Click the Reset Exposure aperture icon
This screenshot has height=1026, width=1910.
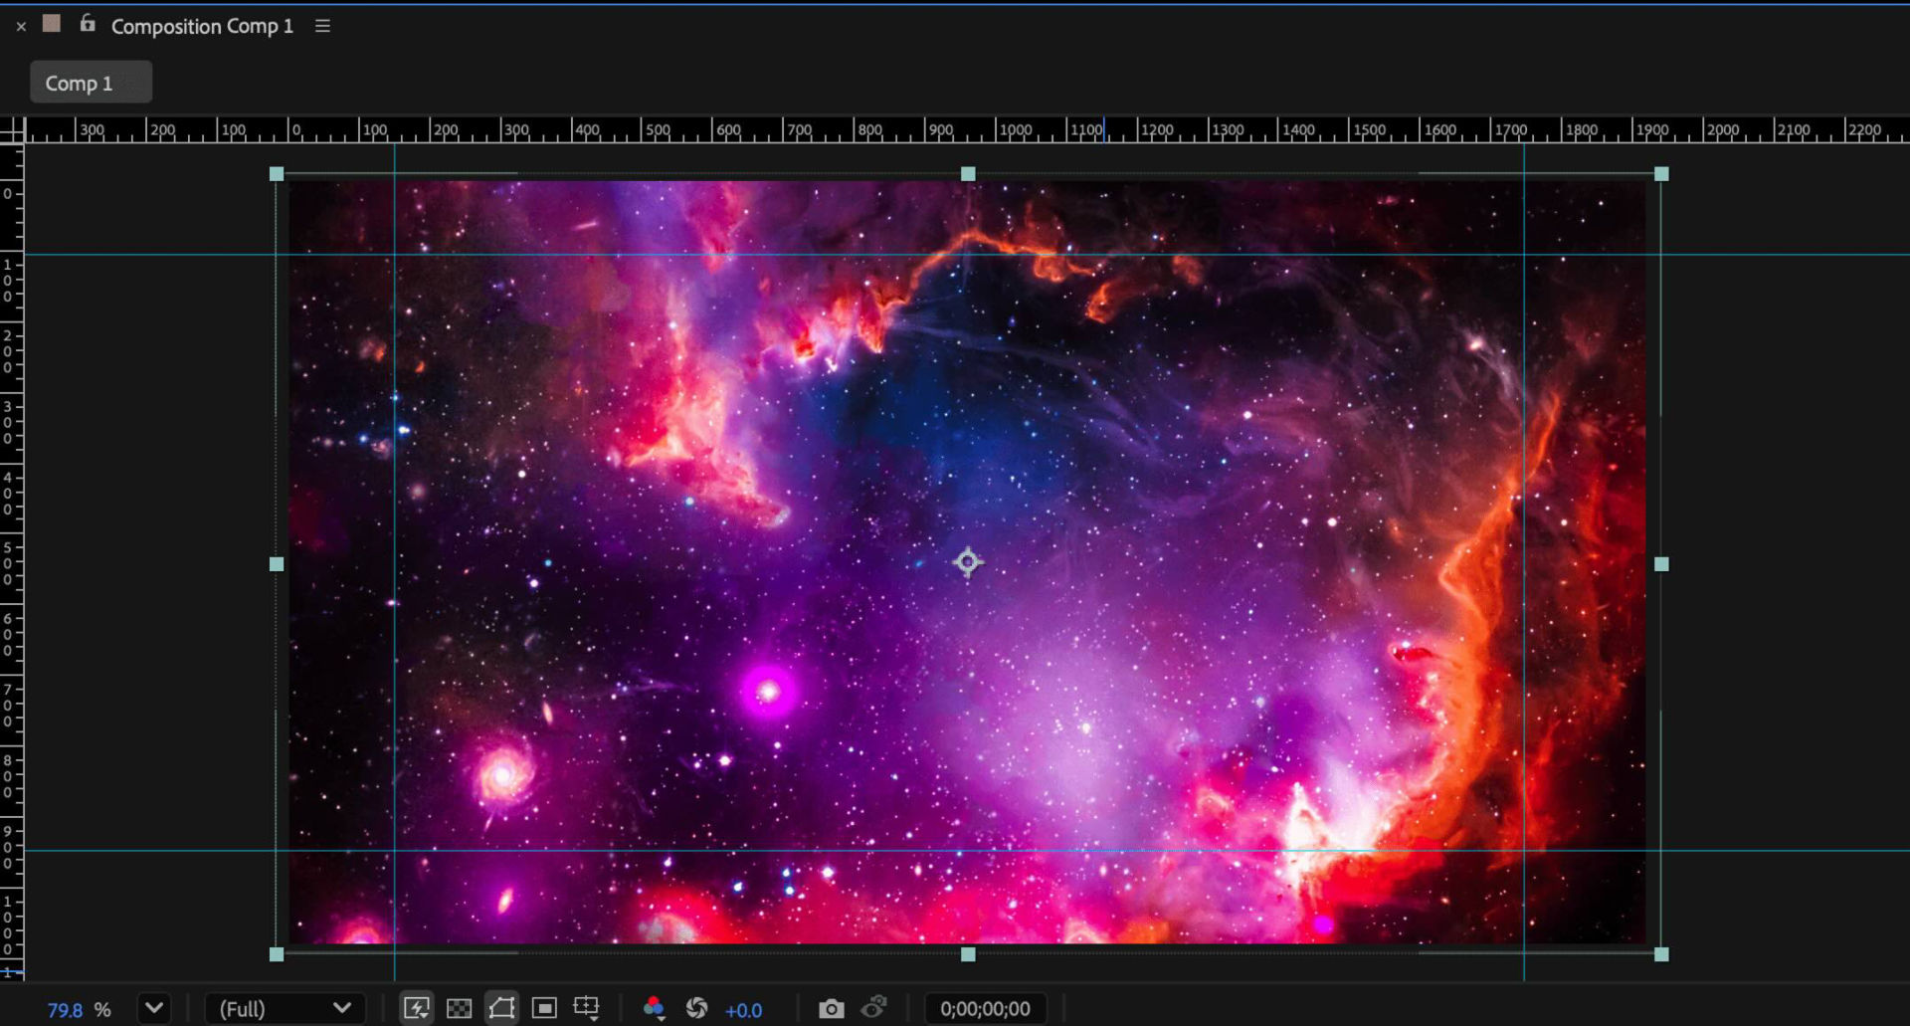(696, 1009)
